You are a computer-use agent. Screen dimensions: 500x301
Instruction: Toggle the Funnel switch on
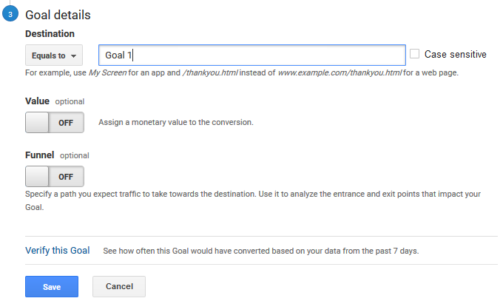[55, 176]
